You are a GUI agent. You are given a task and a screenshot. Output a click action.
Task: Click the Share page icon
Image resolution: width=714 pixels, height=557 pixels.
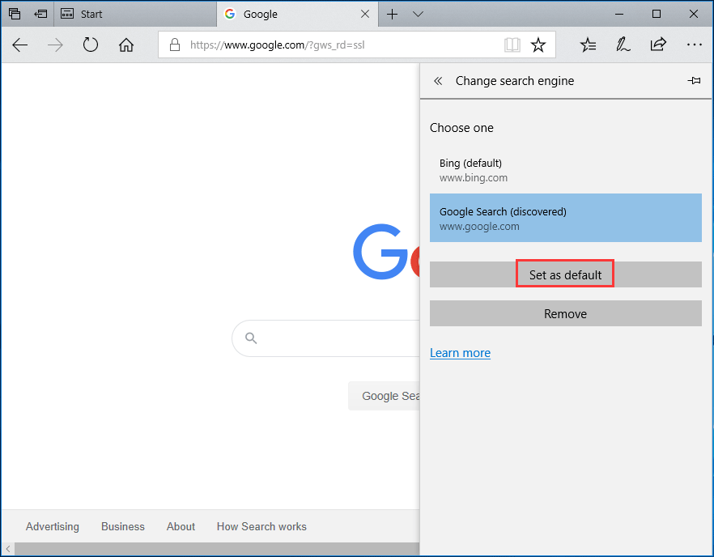(x=658, y=45)
